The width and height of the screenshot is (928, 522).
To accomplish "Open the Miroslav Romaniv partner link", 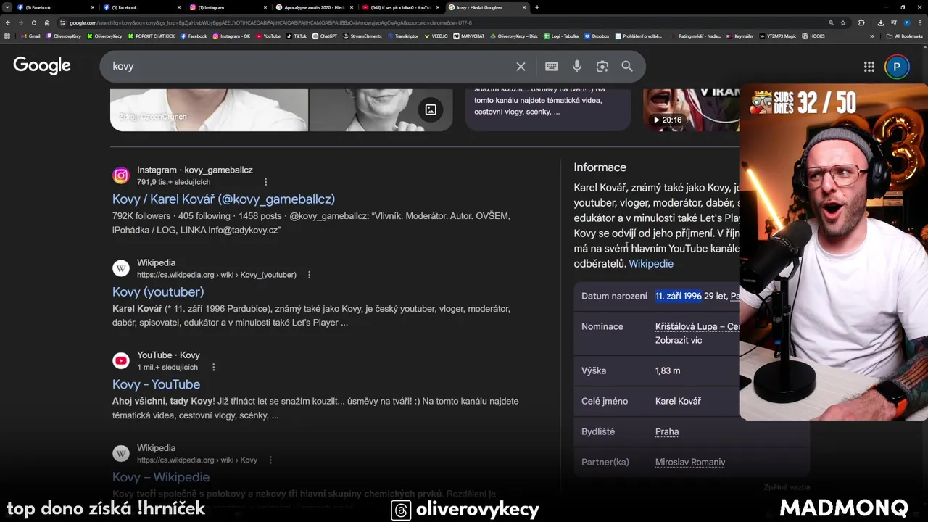I will [x=690, y=462].
